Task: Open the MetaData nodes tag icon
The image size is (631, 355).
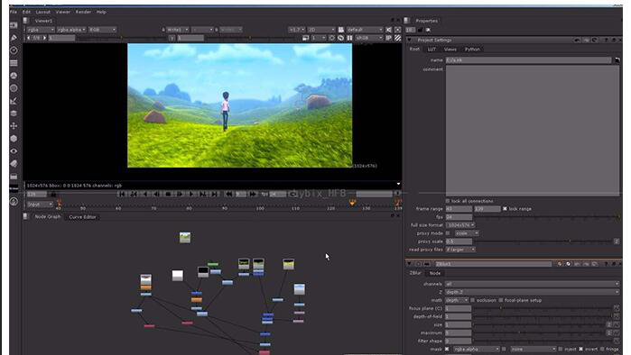Action: (x=14, y=163)
